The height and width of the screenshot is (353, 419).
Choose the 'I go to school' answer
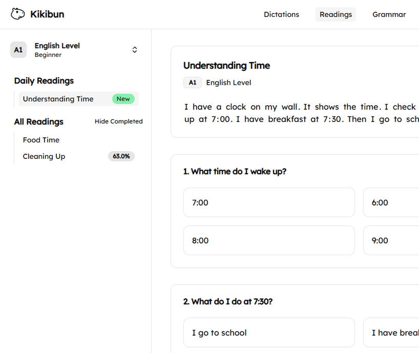(x=268, y=333)
